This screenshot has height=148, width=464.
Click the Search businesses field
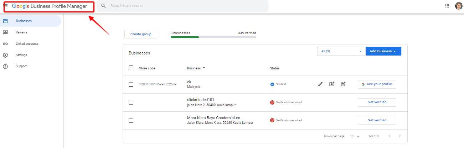[x=185, y=6]
